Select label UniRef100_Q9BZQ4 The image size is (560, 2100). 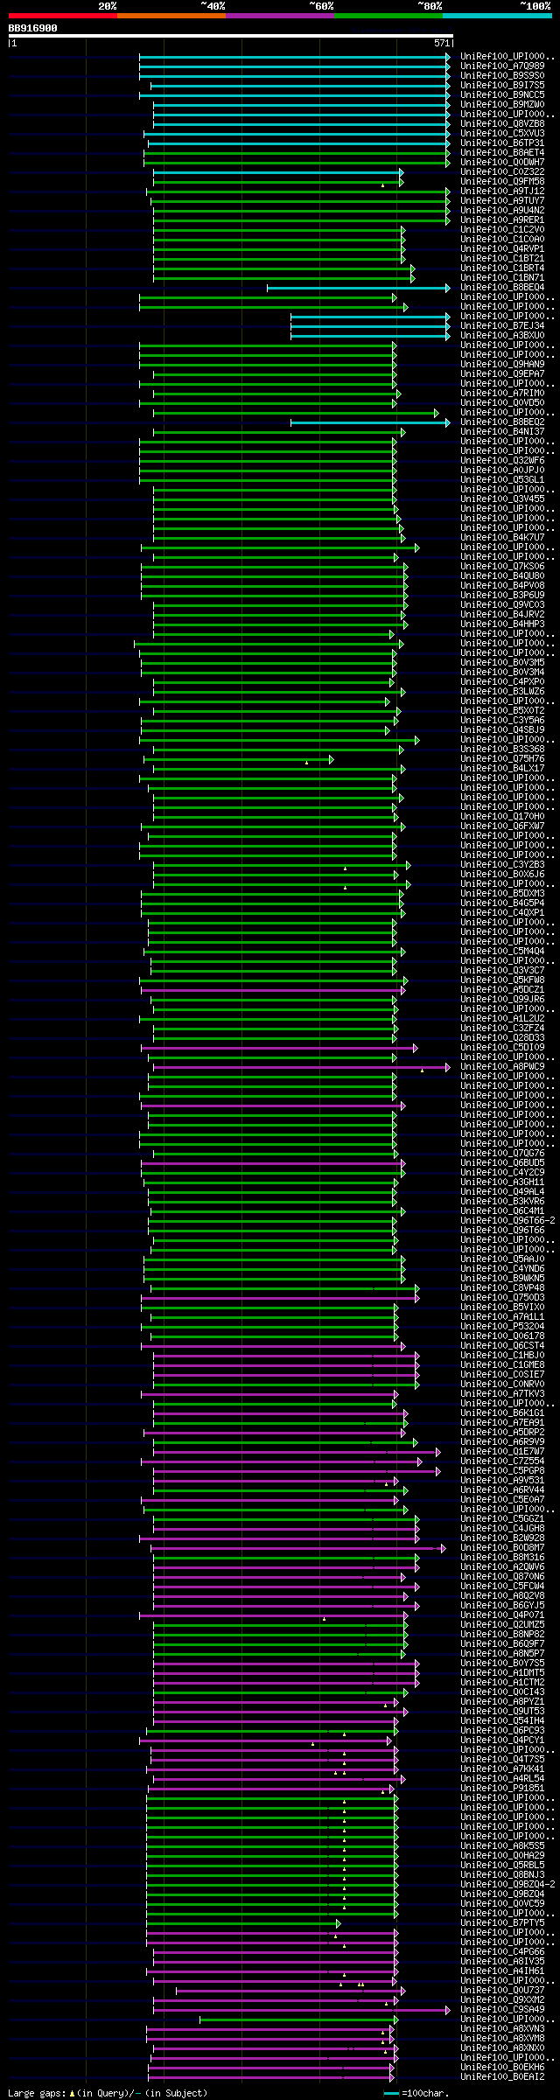click(502, 1894)
